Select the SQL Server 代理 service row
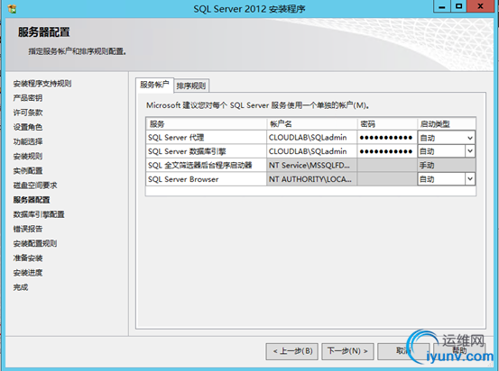 207,138
